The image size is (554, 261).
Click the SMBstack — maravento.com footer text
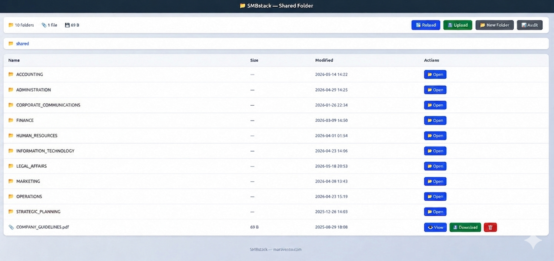click(276, 250)
